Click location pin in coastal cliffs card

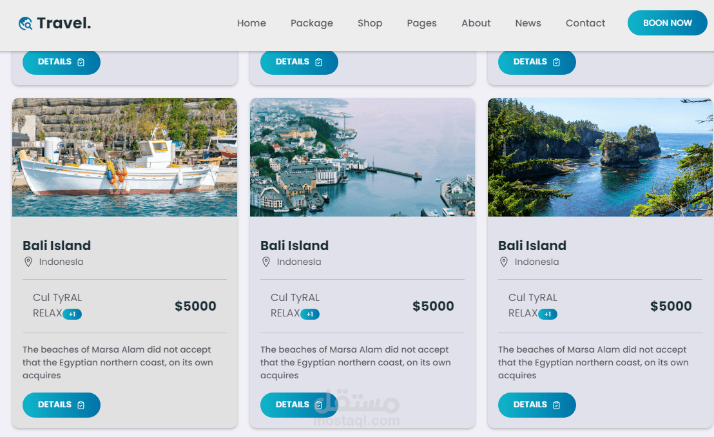coord(504,262)
